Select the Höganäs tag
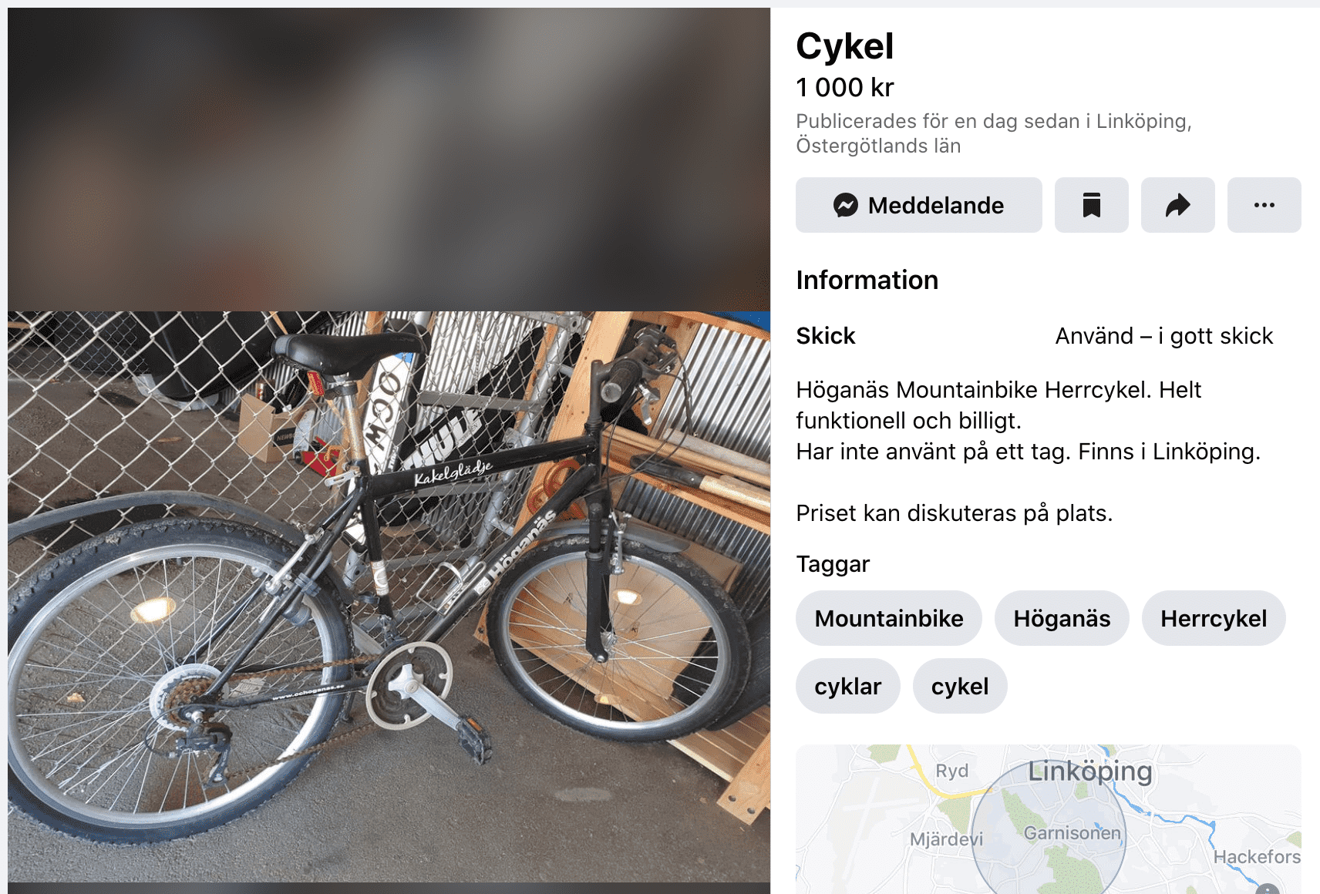This screenshot has height=894, width=1320. pyautogui.click(x=1061, y=618)
